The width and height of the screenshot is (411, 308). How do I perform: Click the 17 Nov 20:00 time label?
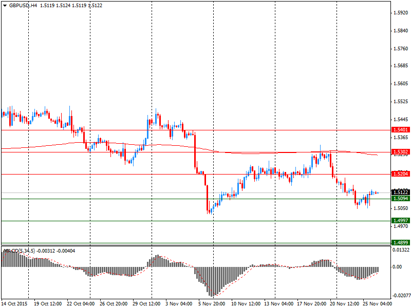(312, 304)
